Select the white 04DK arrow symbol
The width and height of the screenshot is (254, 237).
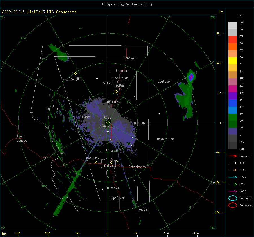point(233,163)
